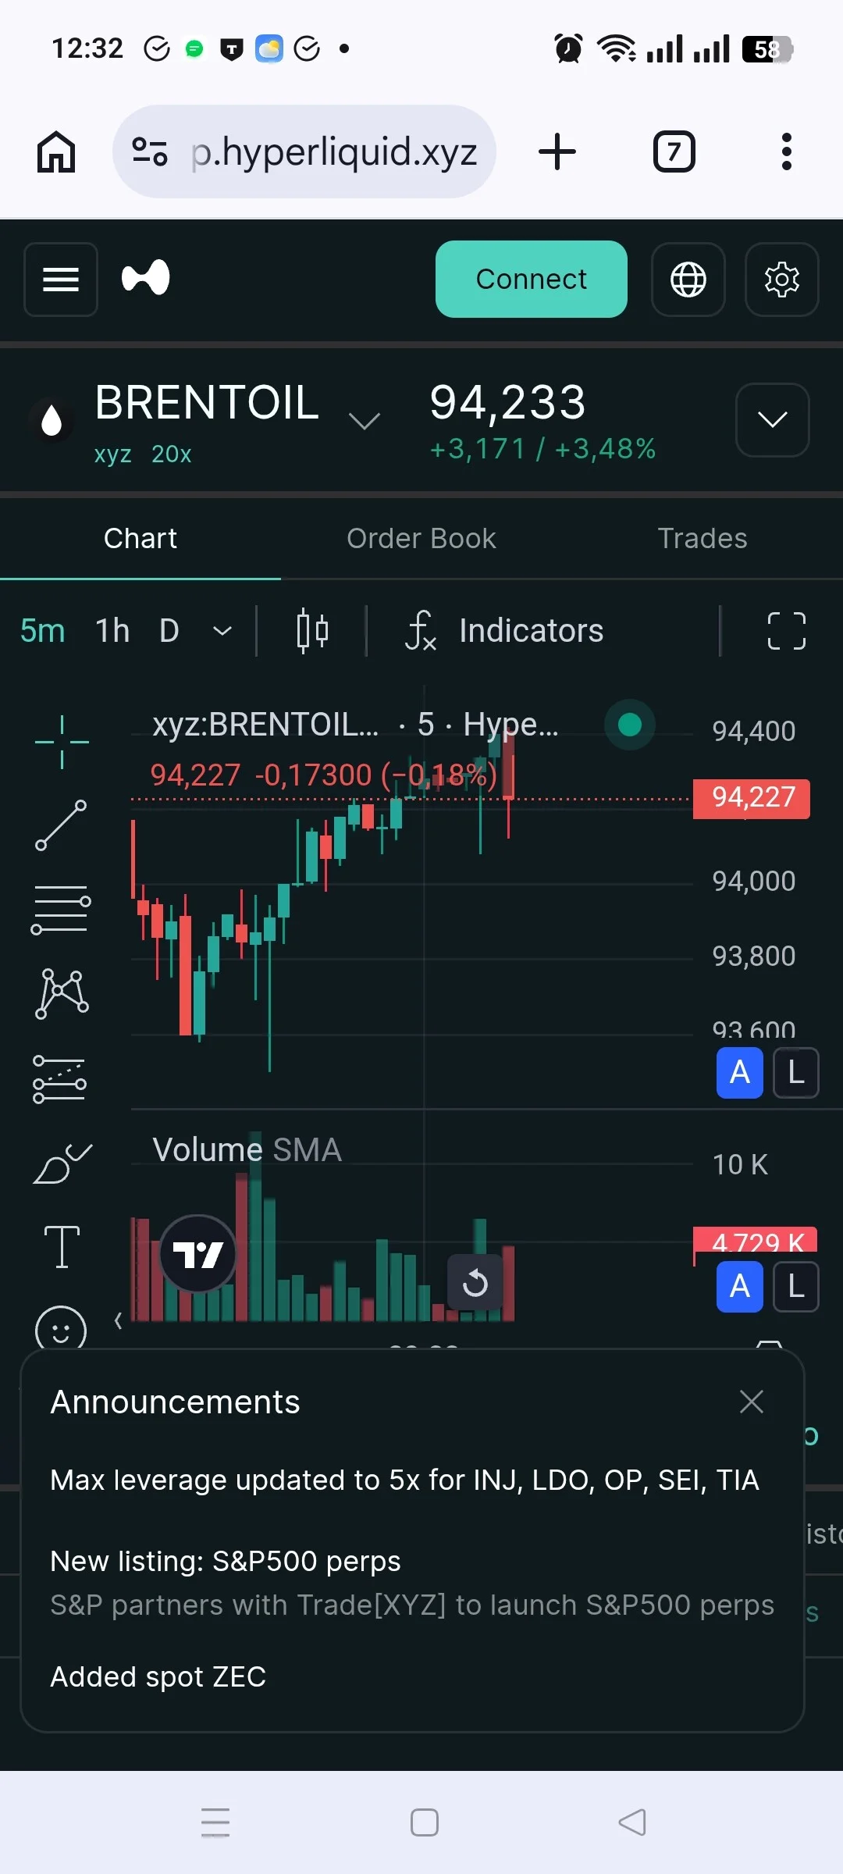Open site settings icon in address bar
This screenshot has width=843, height=1874.
[x=150, y=151]
